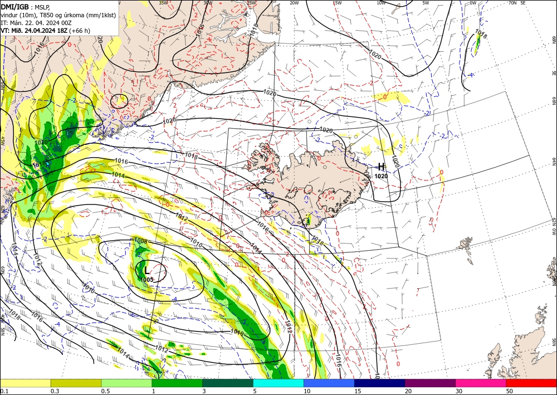Click the dark green 3–5 legend segment

point(228,383)
